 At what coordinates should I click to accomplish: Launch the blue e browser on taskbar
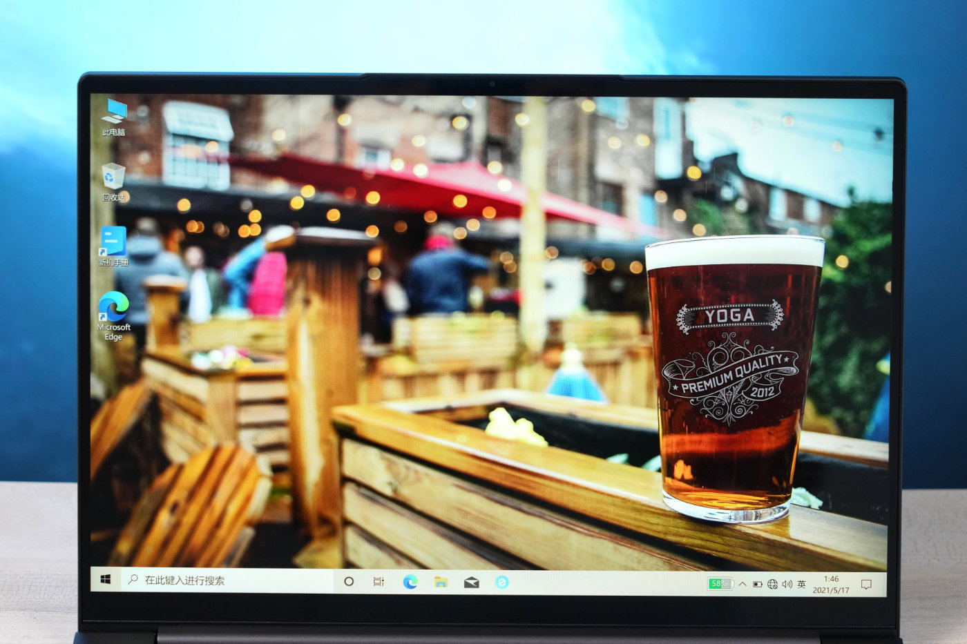click(502, 583)
